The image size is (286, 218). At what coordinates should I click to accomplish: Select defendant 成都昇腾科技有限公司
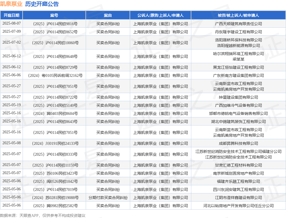tap(239, 143)
